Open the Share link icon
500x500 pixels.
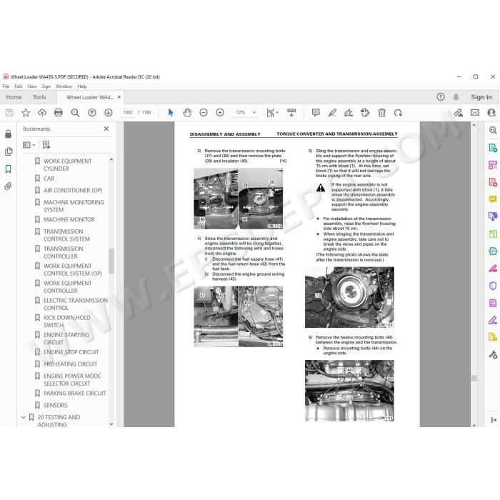click(459, 113)
